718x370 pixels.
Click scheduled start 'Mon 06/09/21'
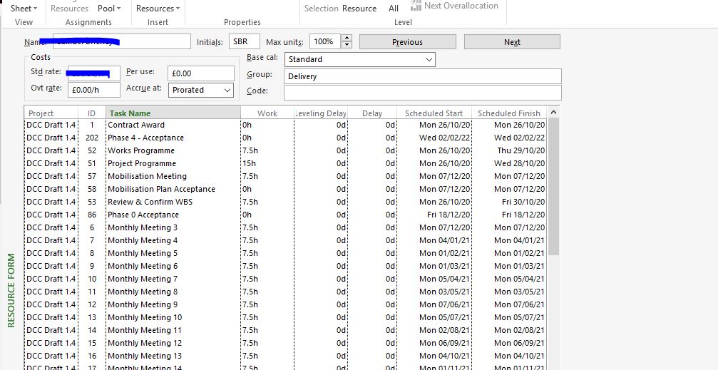444,343
